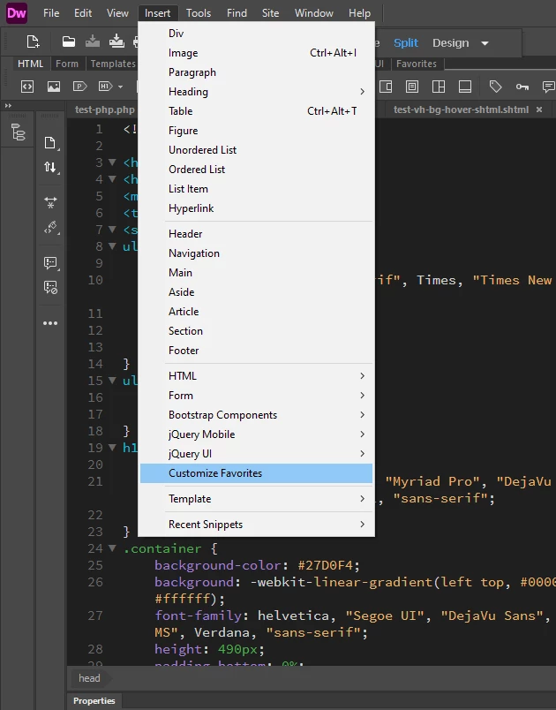Collapse the code fold at line 8

(112, 245)
